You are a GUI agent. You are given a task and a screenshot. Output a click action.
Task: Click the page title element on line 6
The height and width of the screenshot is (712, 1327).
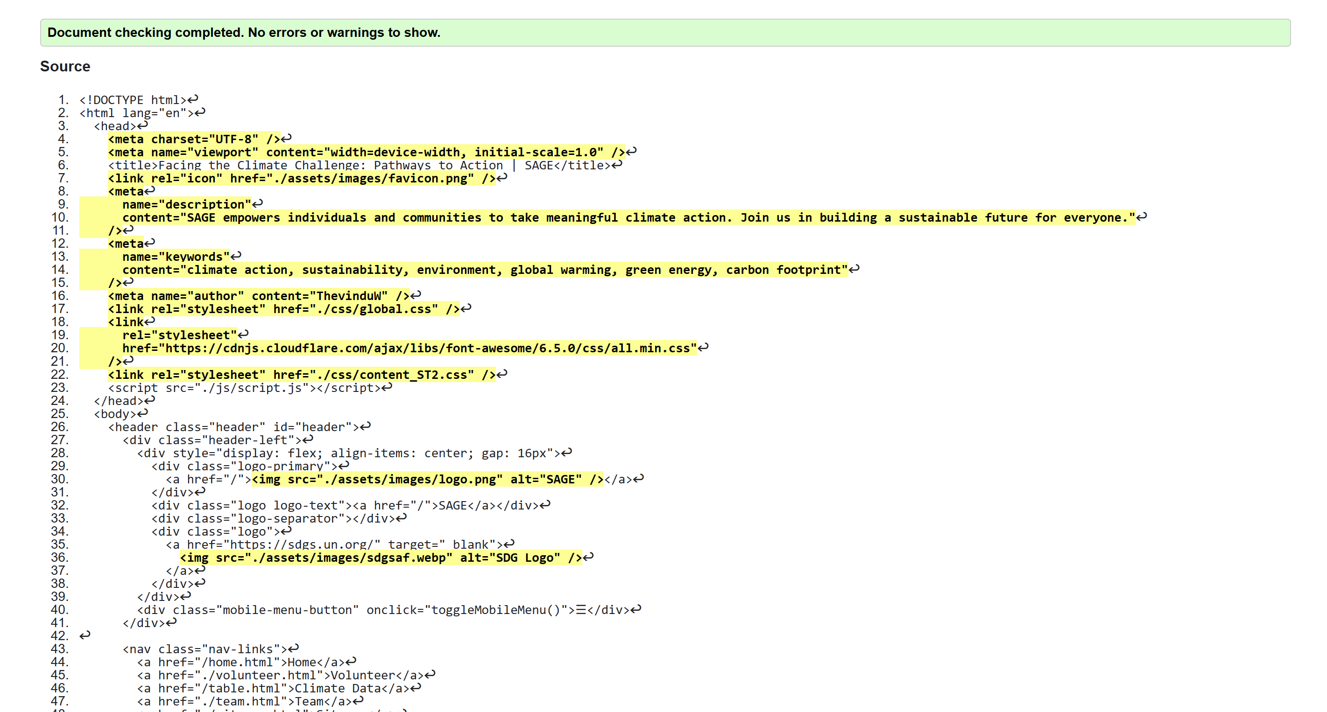pos(360,165)
